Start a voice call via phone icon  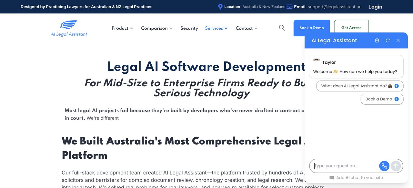pos(384,166)
